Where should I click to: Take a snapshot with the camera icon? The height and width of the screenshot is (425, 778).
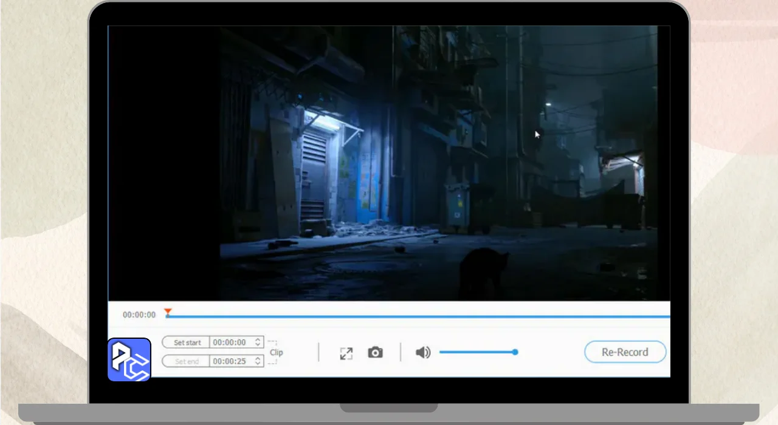pos(376,352)
